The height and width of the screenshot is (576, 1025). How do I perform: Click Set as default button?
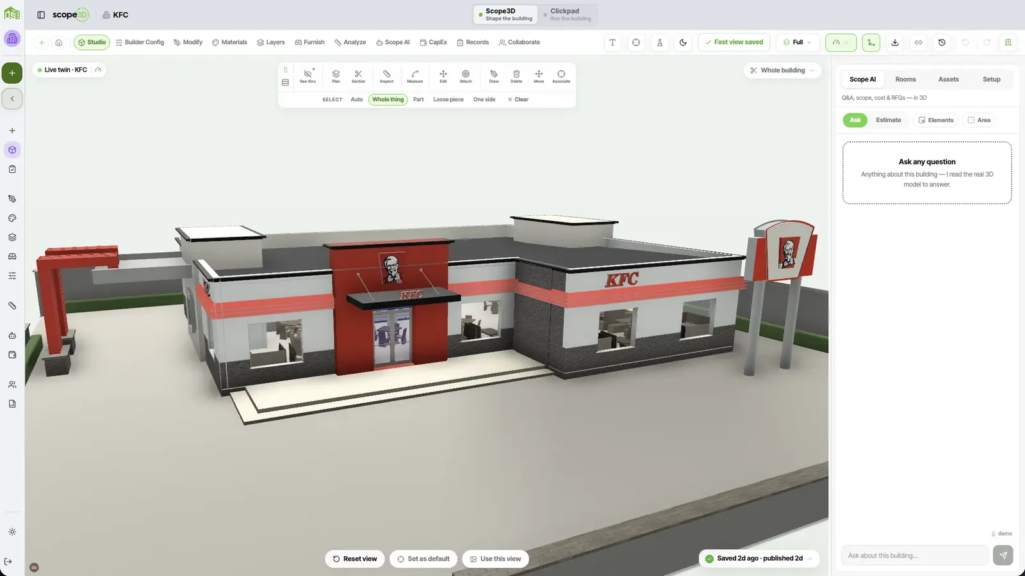423,559
